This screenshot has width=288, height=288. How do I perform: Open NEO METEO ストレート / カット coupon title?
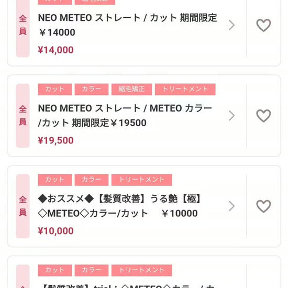coord(127,25)
